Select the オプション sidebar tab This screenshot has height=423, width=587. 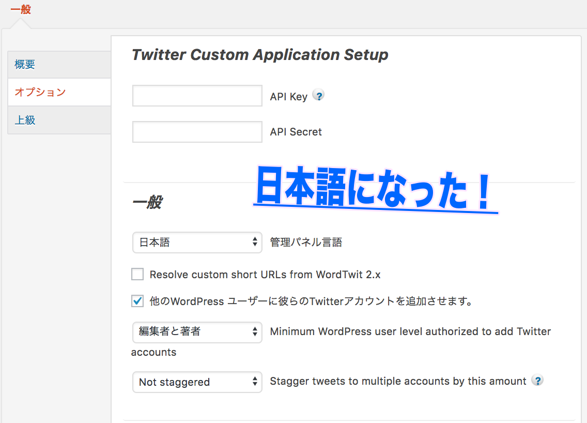pos(59,92)
